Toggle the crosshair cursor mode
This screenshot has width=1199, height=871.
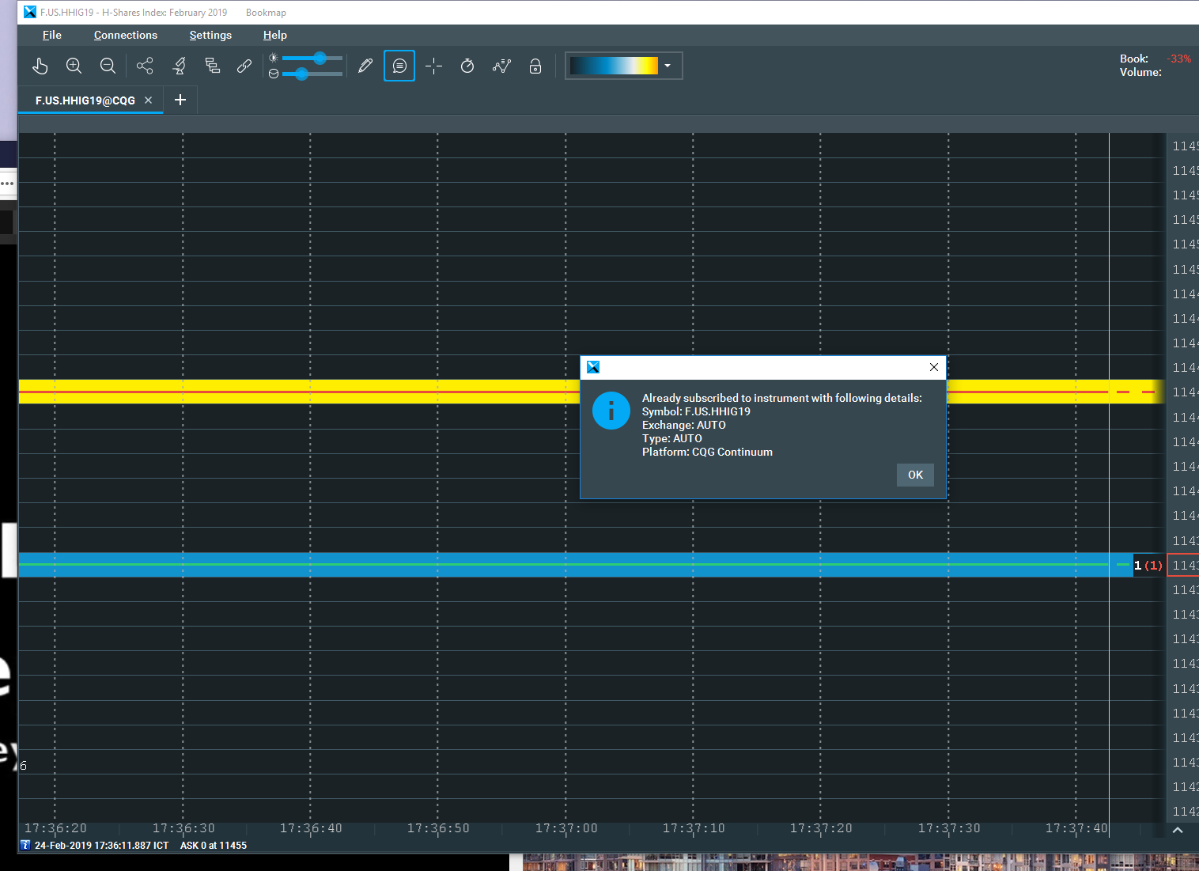(x=433, y=66)
